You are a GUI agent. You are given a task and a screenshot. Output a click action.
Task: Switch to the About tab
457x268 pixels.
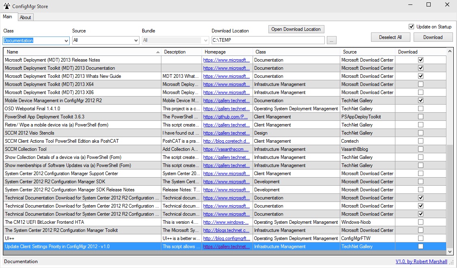pyautogui.click(x=26, y=17)
